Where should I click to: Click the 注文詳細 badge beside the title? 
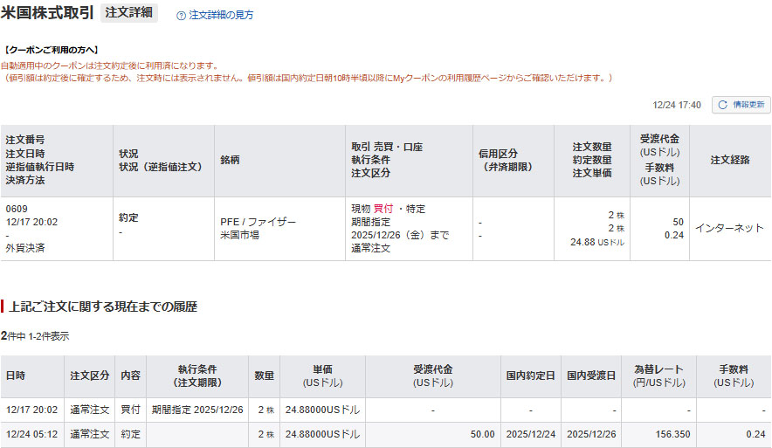pos(129,13)
